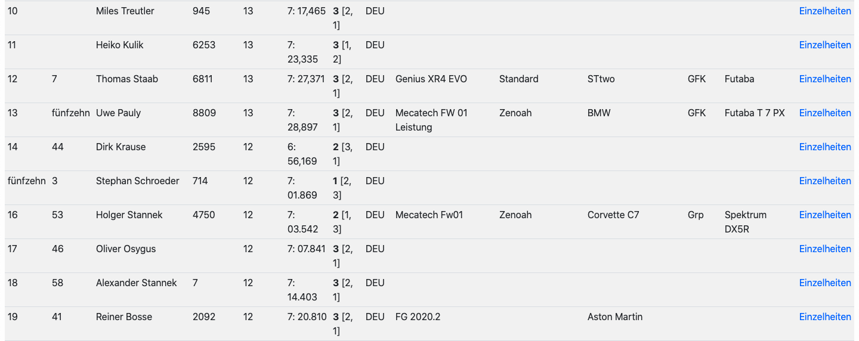Select the Genius XR4 EVO cell

(x=431, y=79)
